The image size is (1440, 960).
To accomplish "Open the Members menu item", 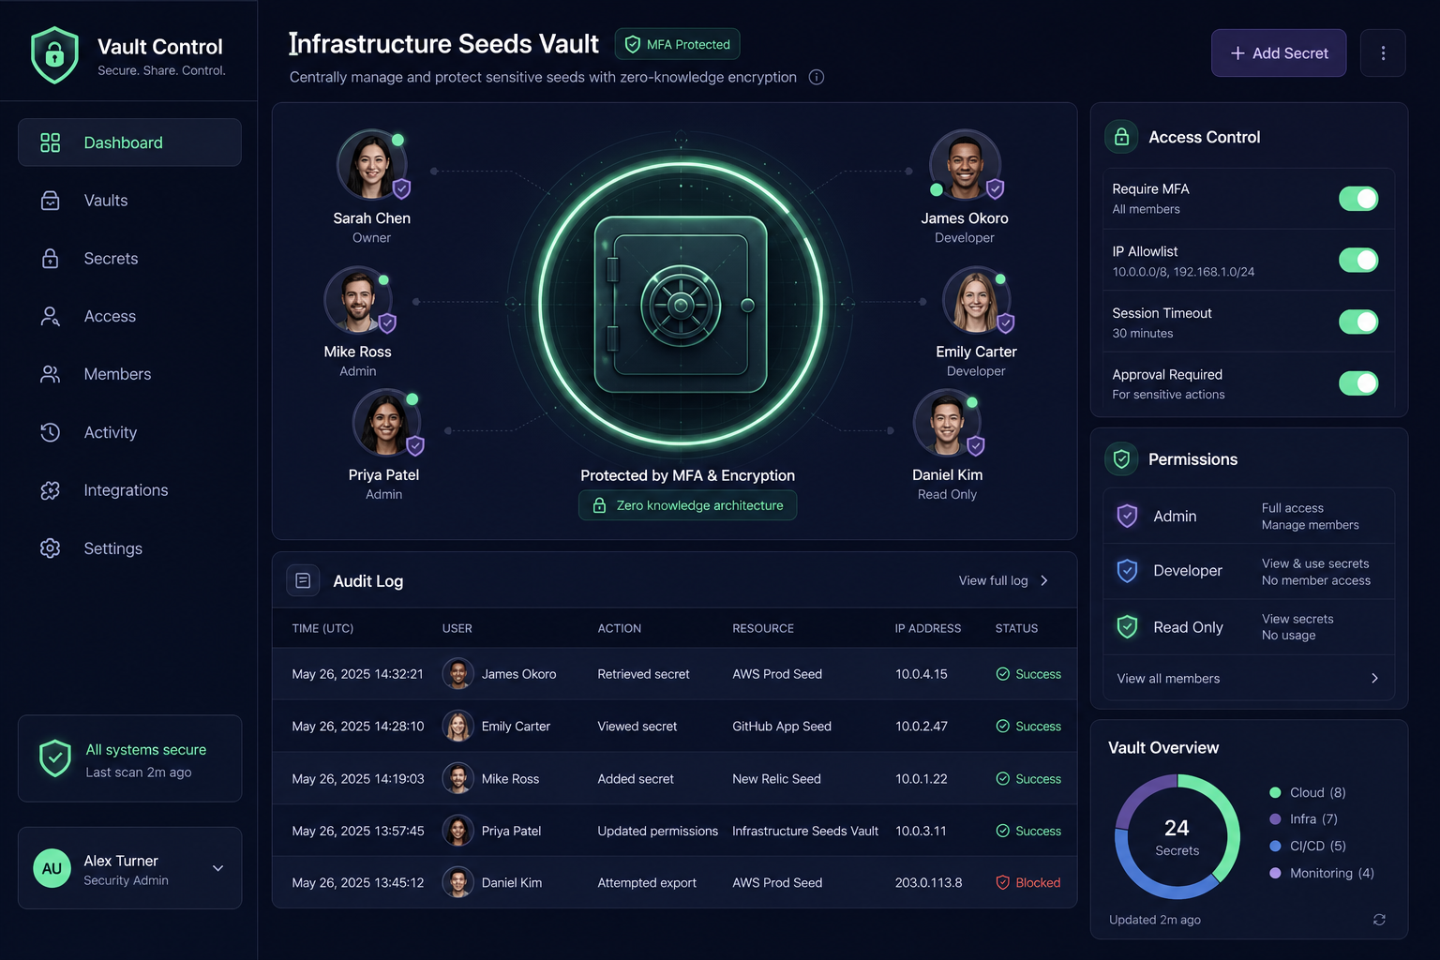I will [129, 374].
